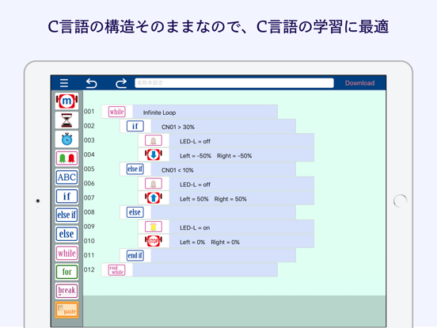437x328 pixels.
Task: Click the end while icon on line 012
Action: click(117, 270)
